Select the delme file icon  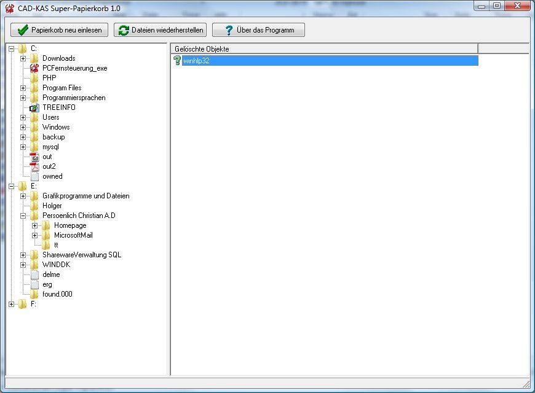(34, 274)
